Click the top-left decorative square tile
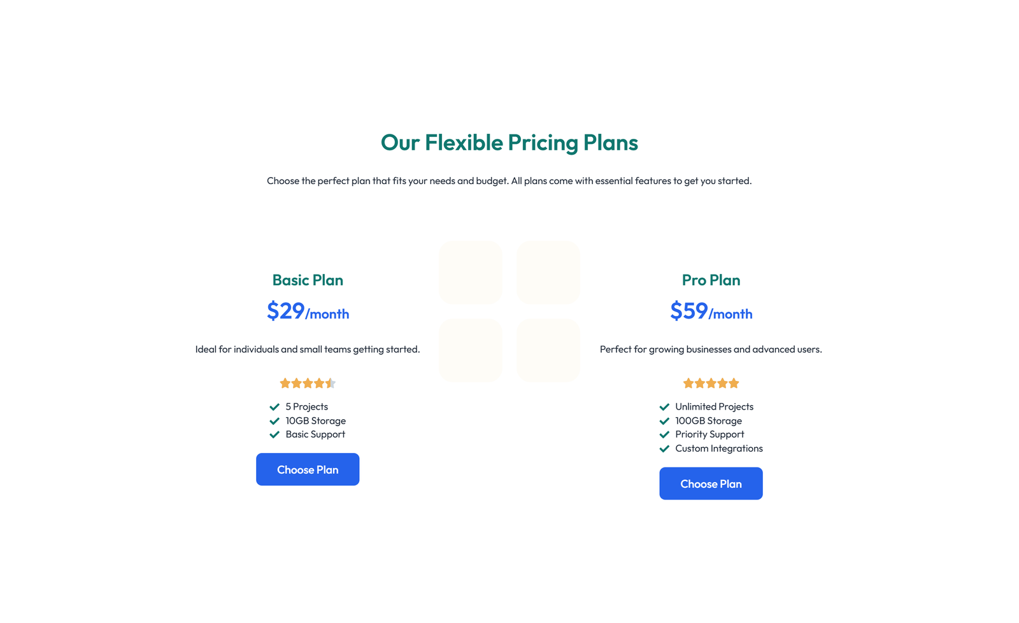This screenshot has height=623, width=1019. 471,273
